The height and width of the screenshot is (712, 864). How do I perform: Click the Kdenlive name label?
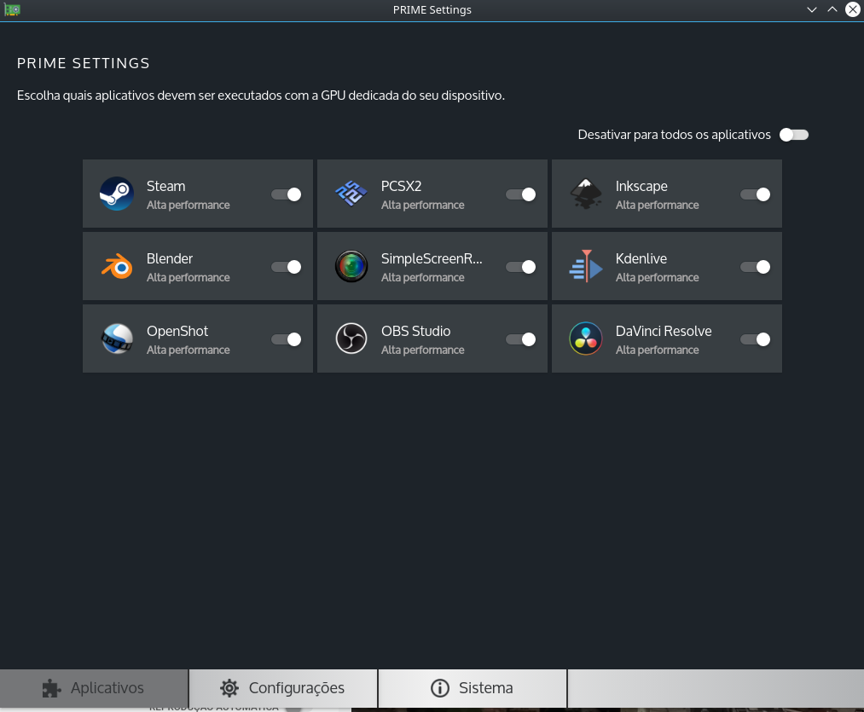641,258
